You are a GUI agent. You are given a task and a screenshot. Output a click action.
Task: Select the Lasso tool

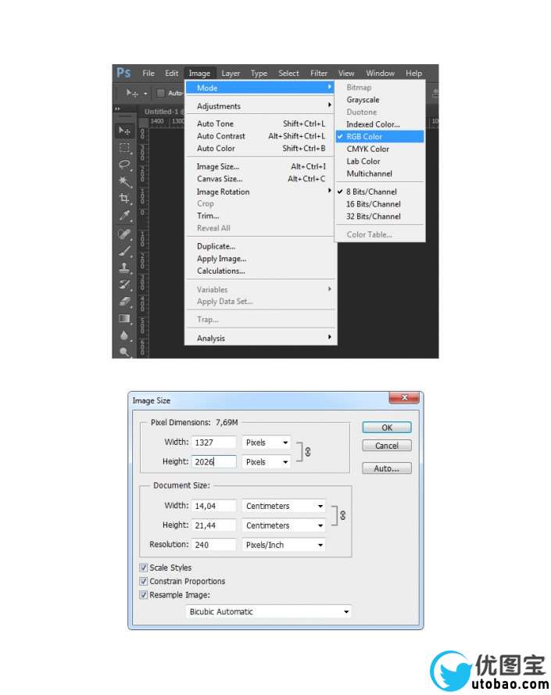124,164
